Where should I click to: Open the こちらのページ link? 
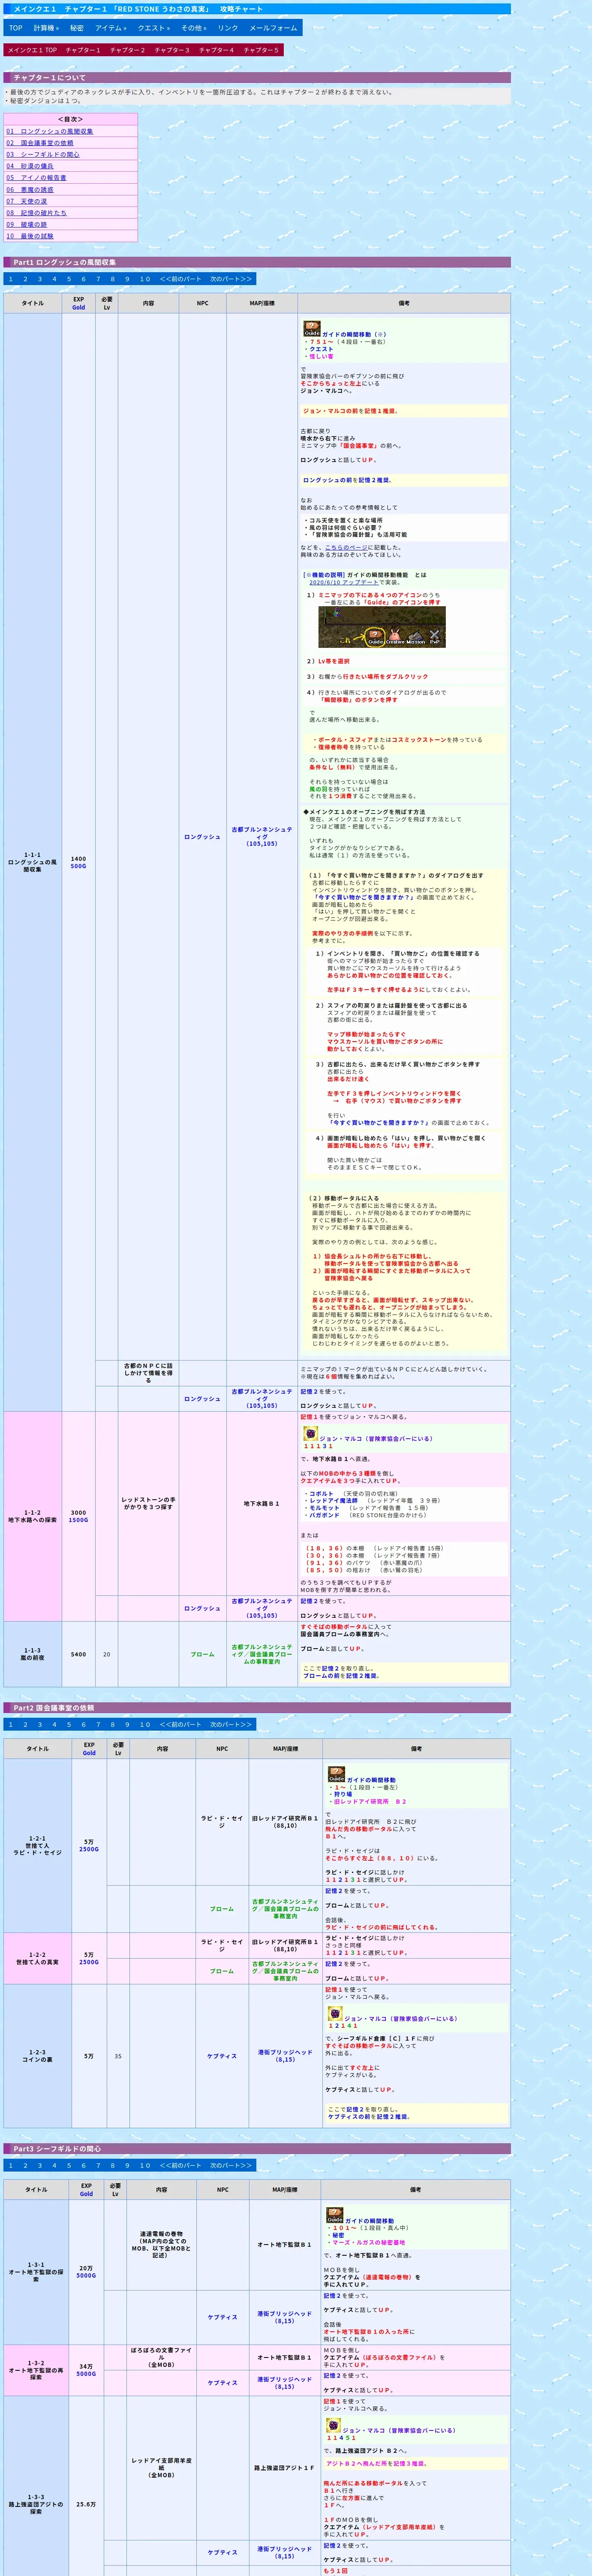pyautogui.click(x=346, y=547)
